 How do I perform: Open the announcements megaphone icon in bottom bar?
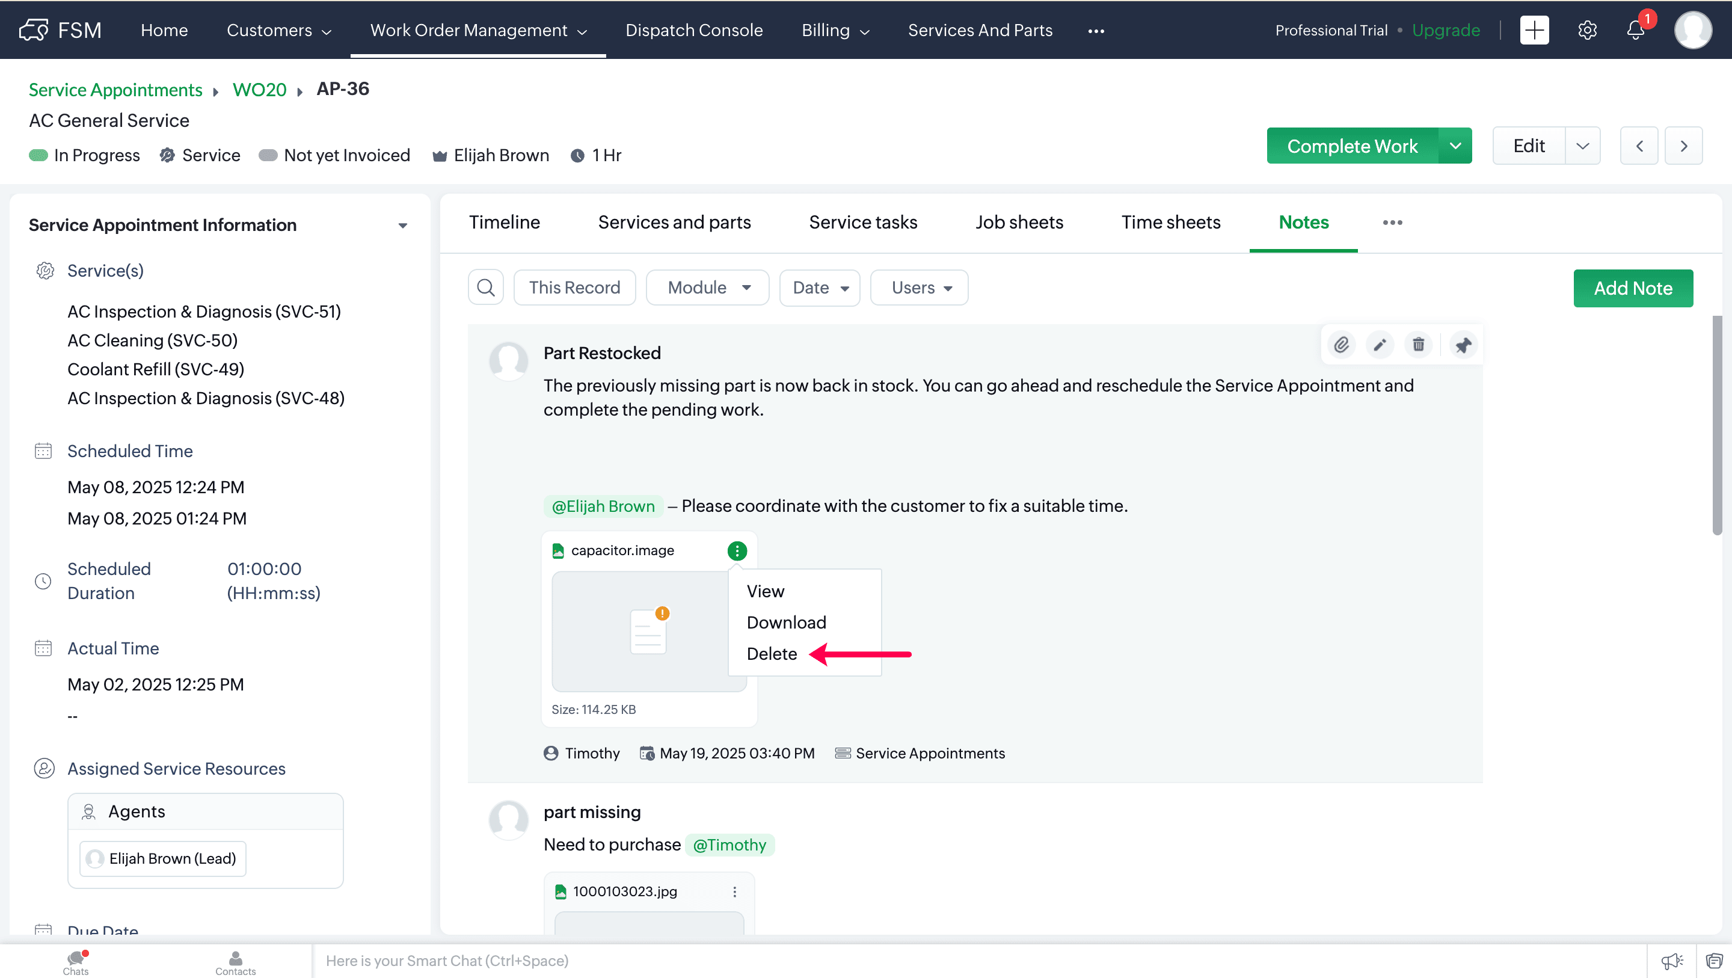[1671, 961]
